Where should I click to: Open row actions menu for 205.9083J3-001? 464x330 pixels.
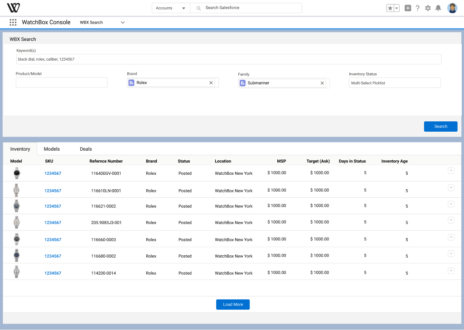point(451,220)
